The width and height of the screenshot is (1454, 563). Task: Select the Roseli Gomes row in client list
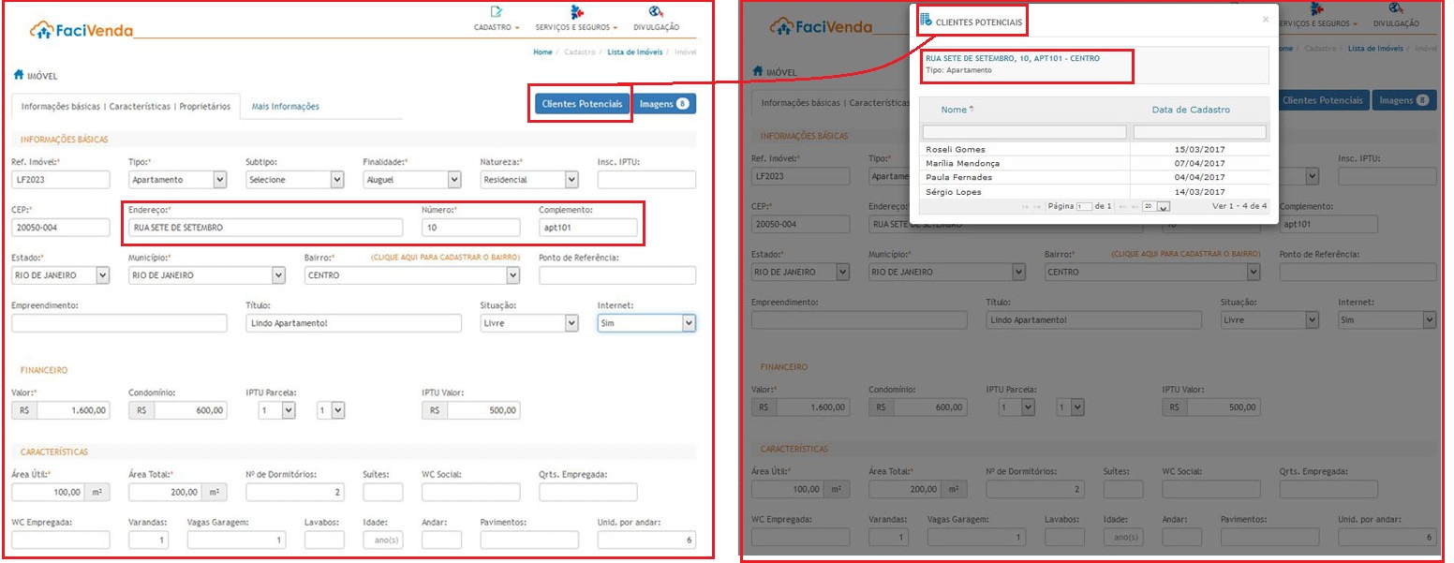coord(1024,149)
